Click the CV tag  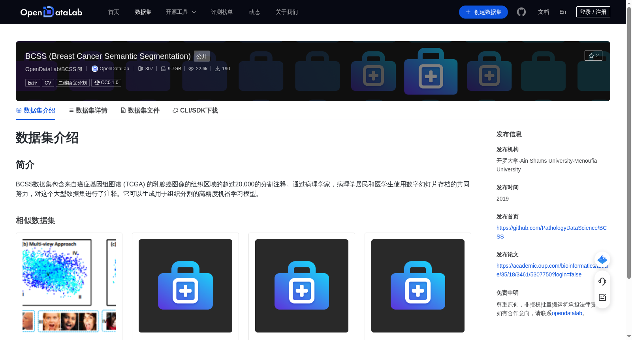click(48, 83)
